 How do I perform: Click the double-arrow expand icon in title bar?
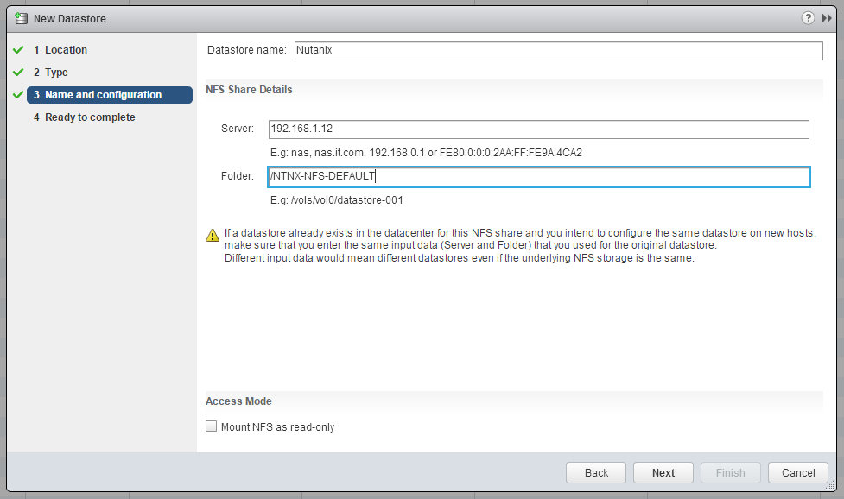(827, 17)
